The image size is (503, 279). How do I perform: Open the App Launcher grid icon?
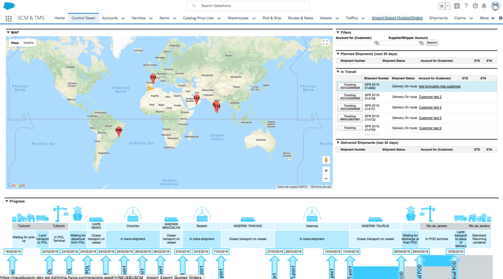9,19
